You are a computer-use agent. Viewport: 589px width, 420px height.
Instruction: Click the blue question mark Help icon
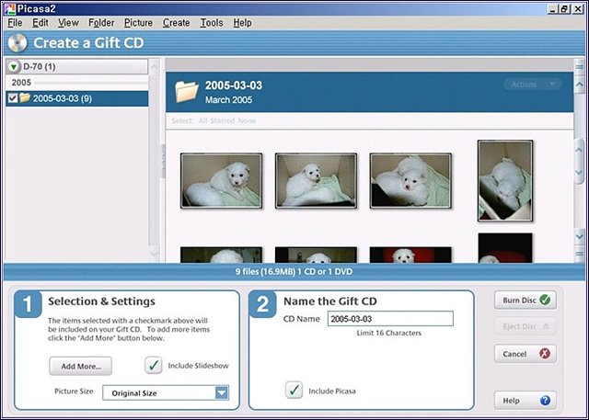[x=547, y=401]
